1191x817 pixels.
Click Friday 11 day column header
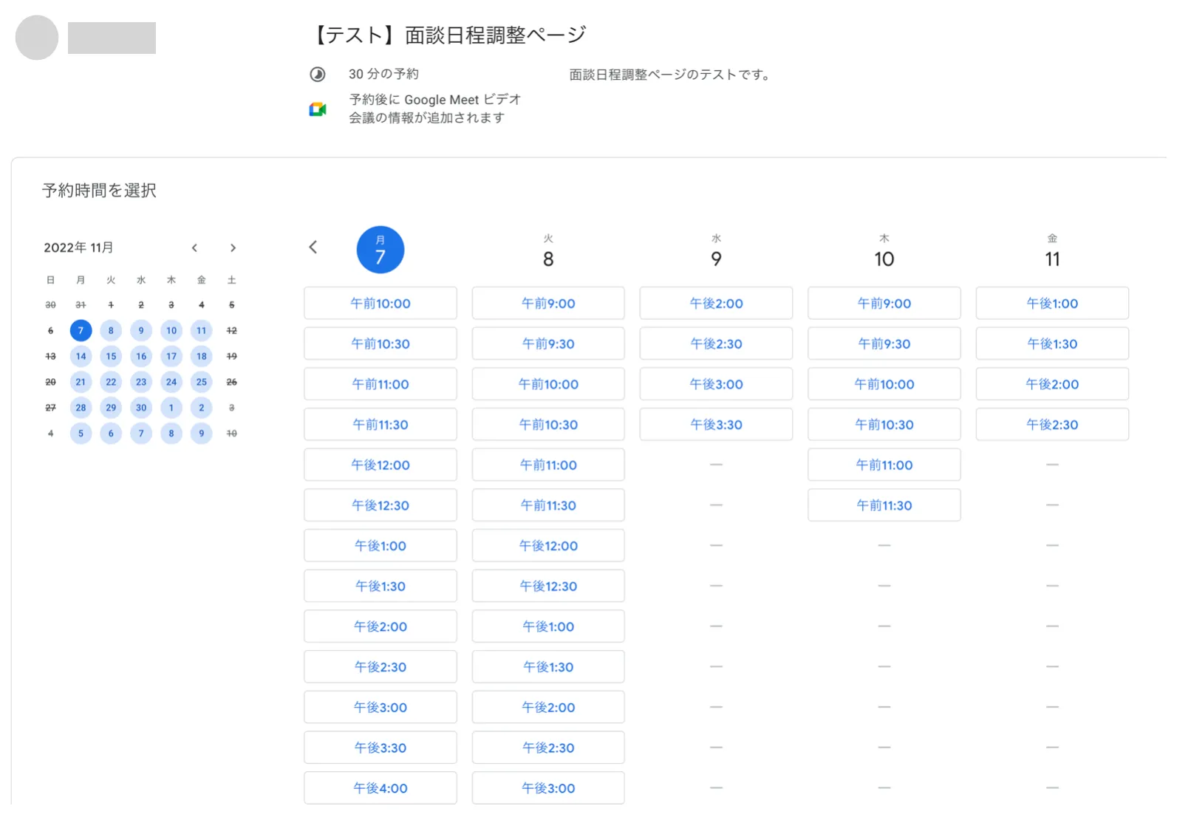tap(1052, 251)
